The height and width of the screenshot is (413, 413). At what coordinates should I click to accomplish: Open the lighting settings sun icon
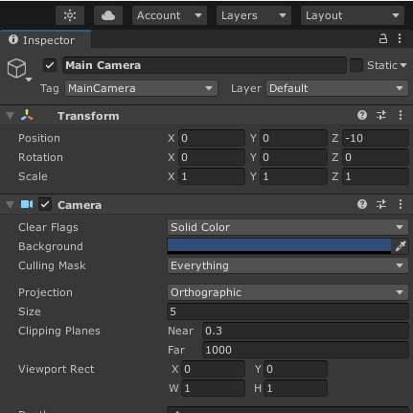(x=70, y=15)
